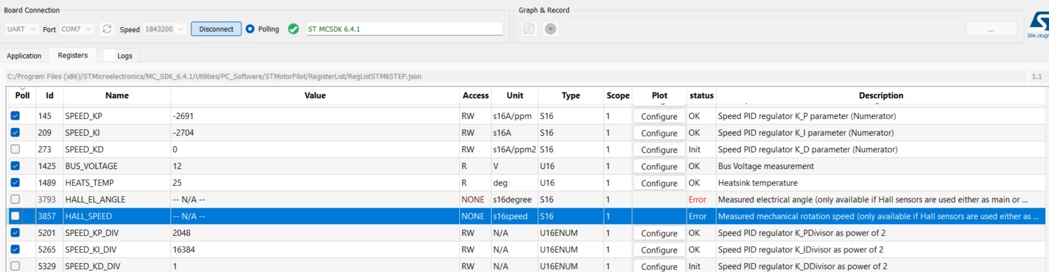
Task: Click Configure for HEATS_TEMP
Action: pyautogui.click(x=659, y=183)
